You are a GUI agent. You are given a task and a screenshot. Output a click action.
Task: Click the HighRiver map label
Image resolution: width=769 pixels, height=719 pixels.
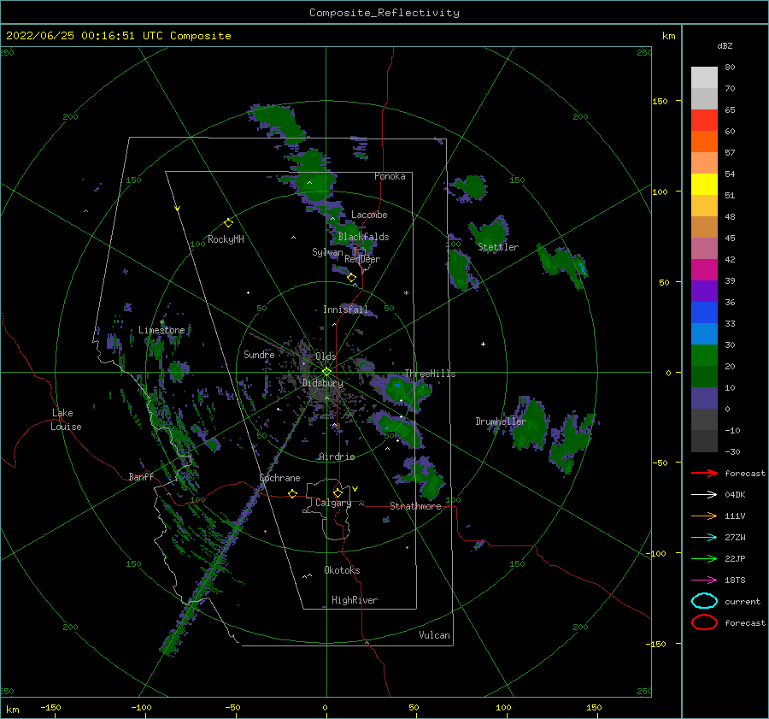pyautogui.click(x=355, y=600)
